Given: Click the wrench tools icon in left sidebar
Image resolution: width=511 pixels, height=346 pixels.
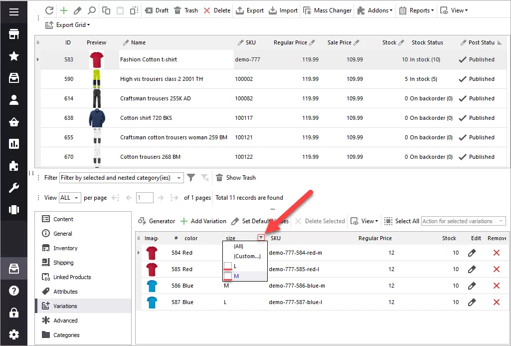Looking at the screenshot, I should 14,188.
